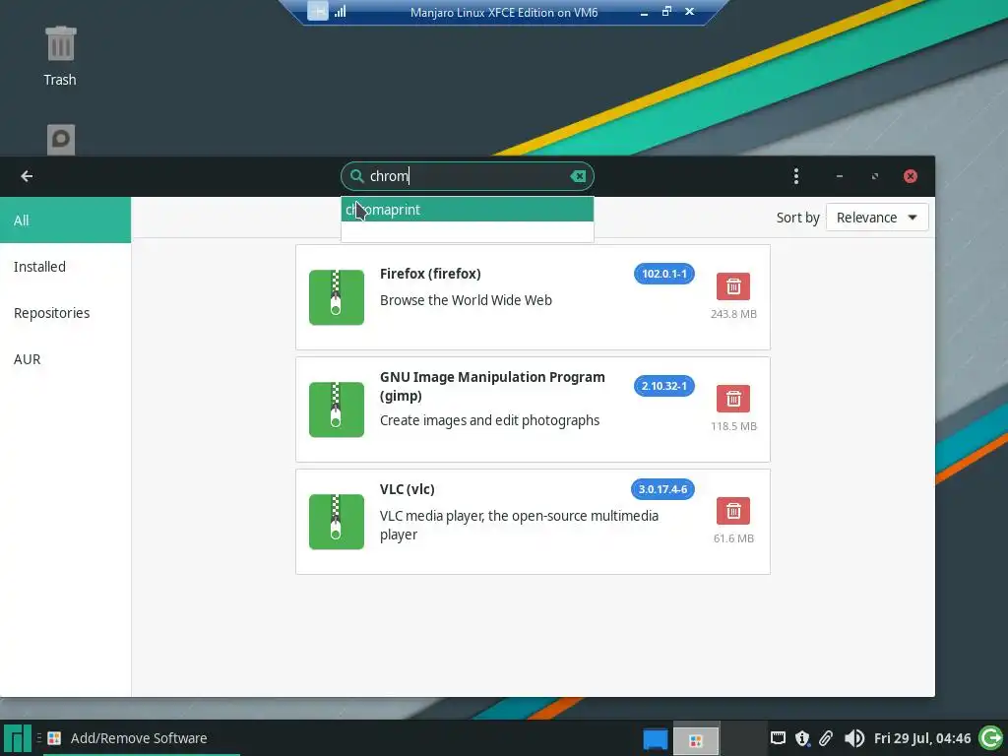Click the search magnifier icon

tap(356, 175)
